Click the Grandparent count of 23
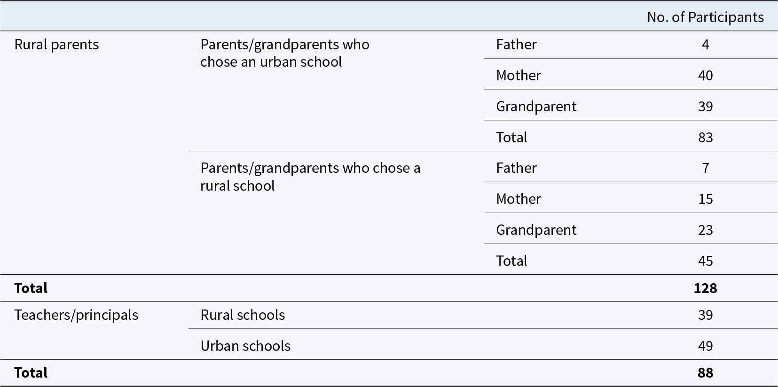This screenshot has height=387, width=778. (705, 230)
